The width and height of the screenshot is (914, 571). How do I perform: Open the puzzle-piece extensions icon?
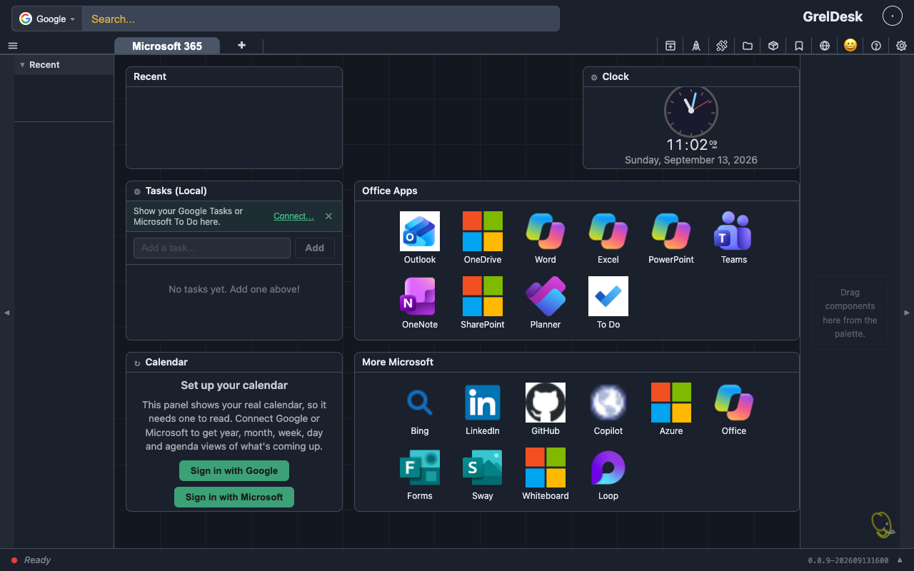[x=722, y=46]
